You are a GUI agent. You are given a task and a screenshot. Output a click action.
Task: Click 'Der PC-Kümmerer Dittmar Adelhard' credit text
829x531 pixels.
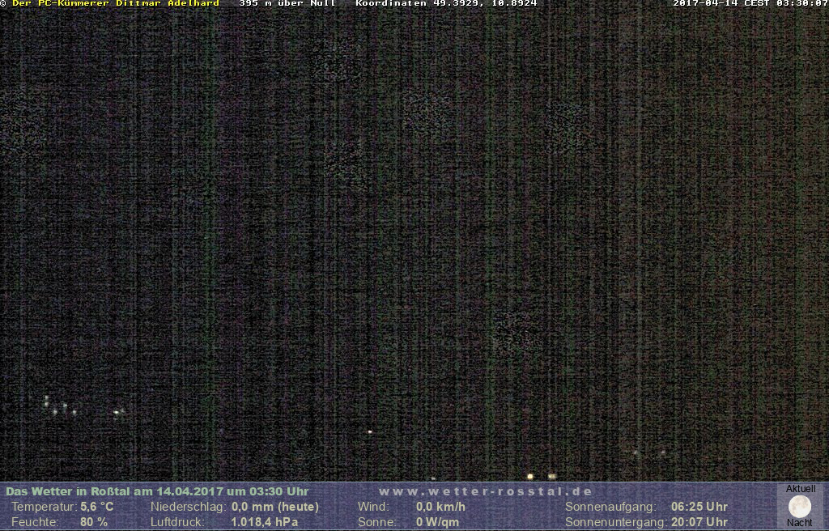(x=115, y=3)
